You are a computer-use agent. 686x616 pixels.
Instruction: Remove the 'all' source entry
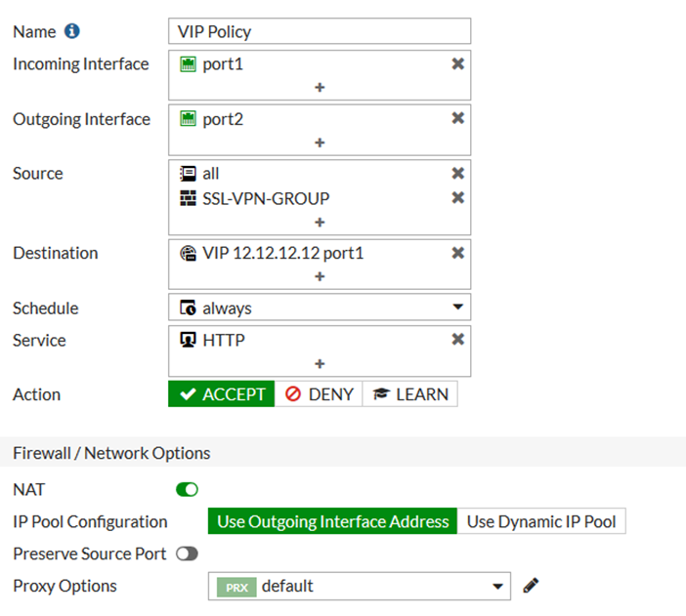(x=457, y=173)
